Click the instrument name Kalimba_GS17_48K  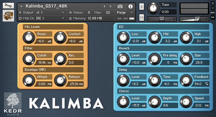pos(47,6)
